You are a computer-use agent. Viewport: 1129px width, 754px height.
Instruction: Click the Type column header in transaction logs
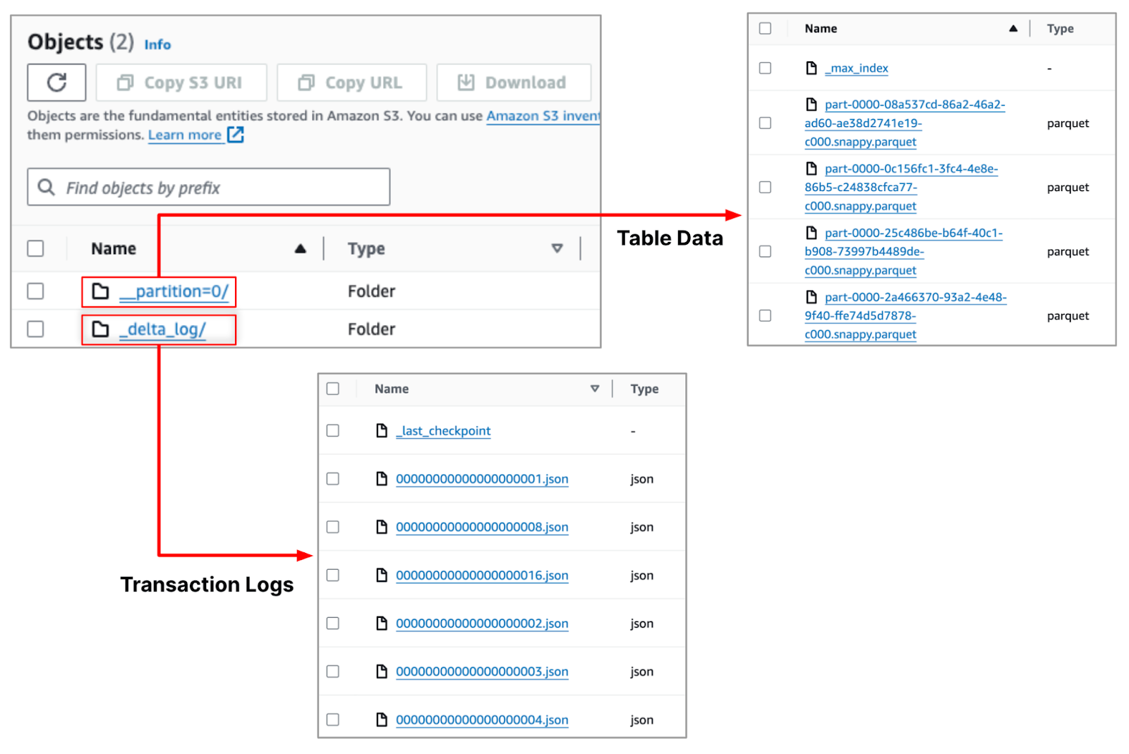pyautogui.click(x=644, y=389)
